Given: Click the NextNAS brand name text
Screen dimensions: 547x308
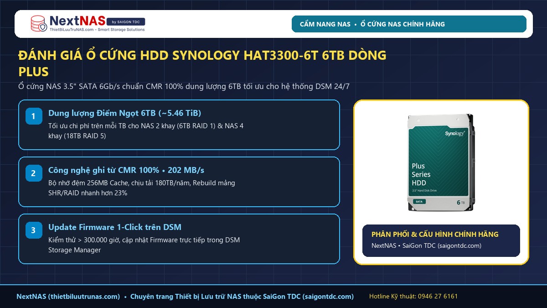Looking at the screenshot, I should 77,21.
